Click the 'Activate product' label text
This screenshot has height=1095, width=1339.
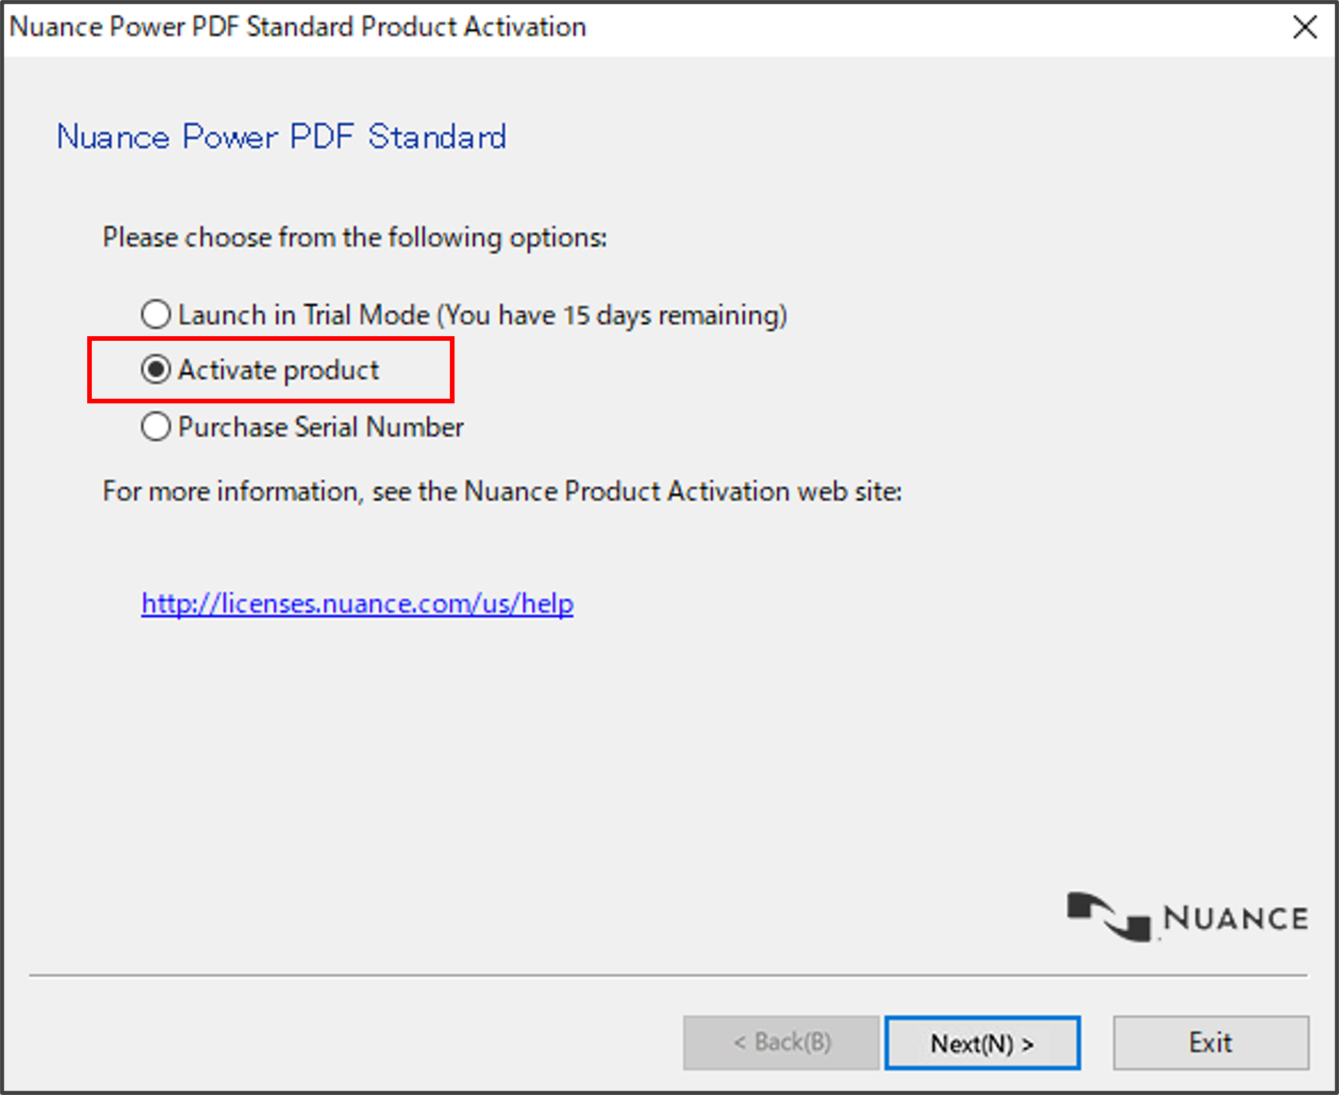point(278,370)
